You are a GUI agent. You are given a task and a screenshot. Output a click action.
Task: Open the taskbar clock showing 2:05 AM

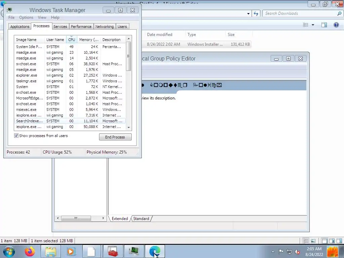pyautogui.click(x=314, y=252)
